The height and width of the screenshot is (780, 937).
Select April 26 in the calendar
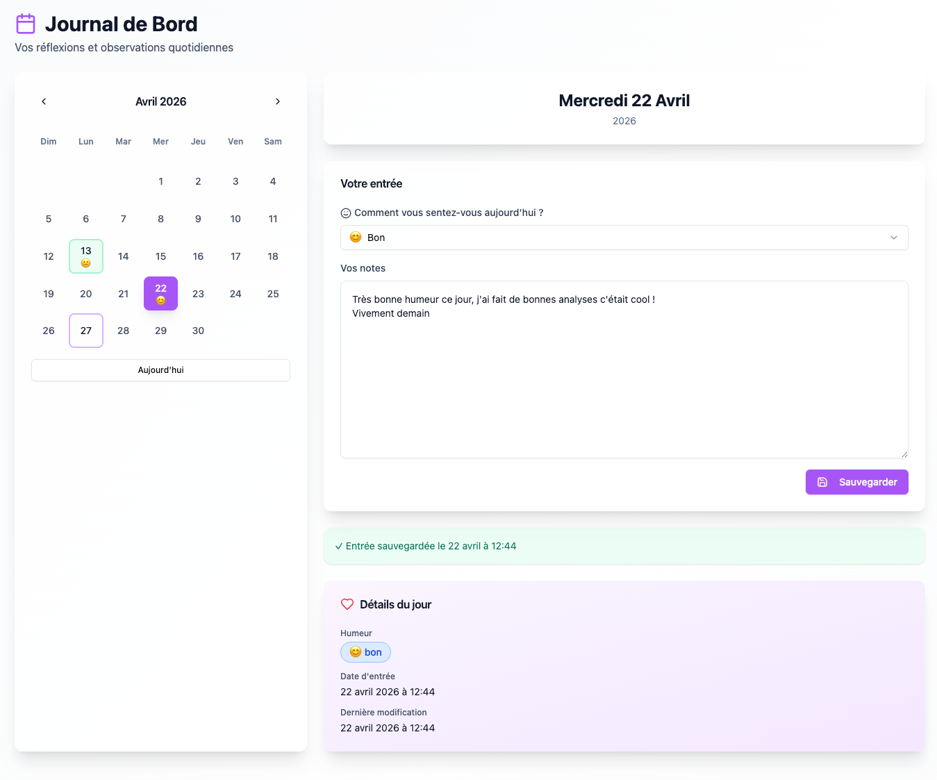(49, 331)
